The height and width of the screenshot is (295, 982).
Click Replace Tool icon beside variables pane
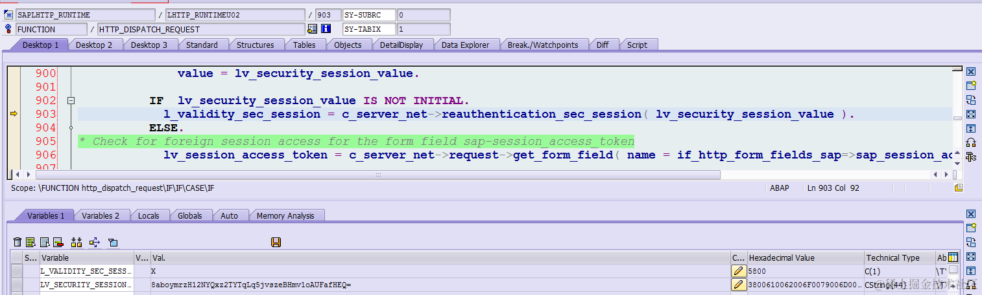pyautogui.click(x=971, y=242)
